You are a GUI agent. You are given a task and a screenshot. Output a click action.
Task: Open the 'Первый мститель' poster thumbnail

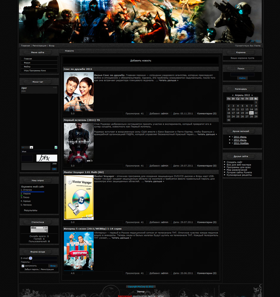click(x=79, y=143)
